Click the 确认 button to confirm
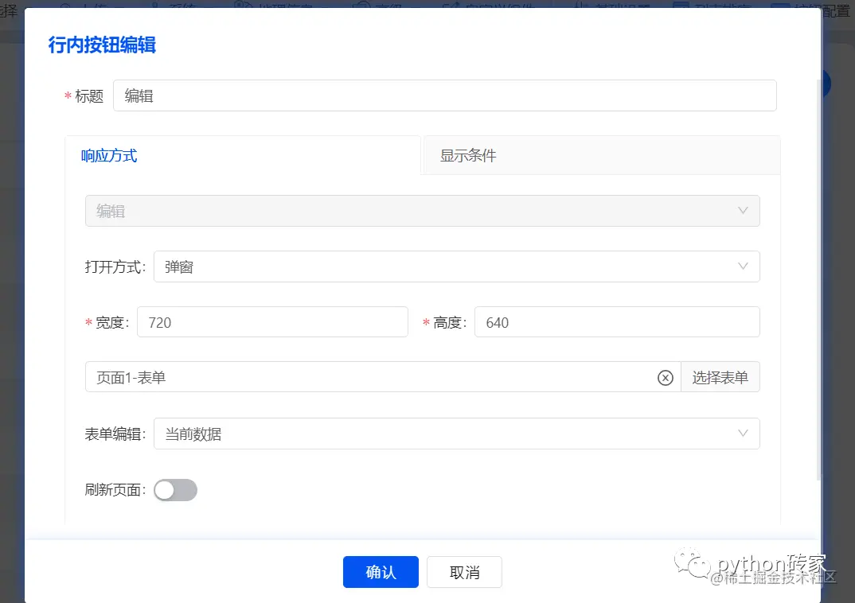 click(x=381, y=571)
